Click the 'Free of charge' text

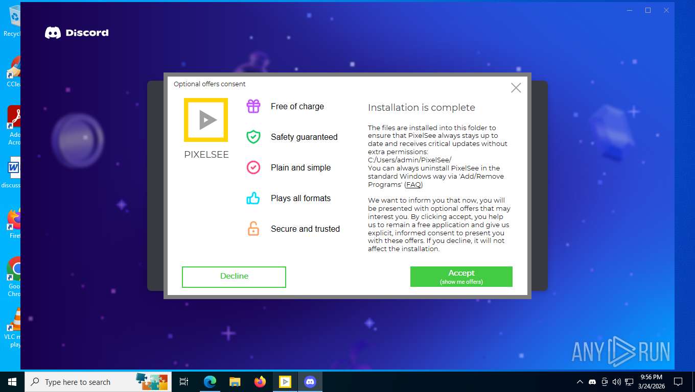click(x=297, y=106)
